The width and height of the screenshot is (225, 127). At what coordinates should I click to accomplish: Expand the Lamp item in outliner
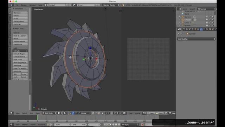(180, 23)
